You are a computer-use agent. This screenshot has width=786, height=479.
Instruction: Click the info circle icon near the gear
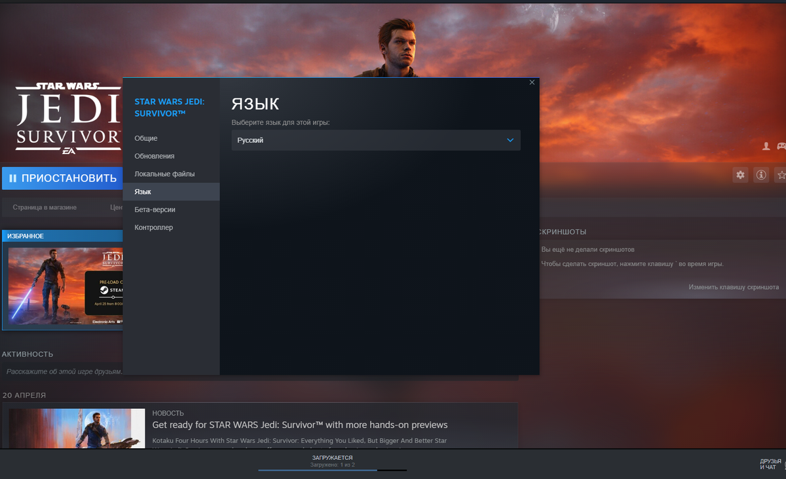pos(760,175)
